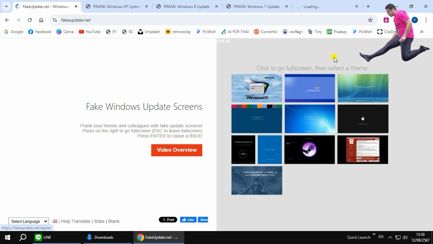Screen dimensions: 433x244
Task: Open the network icon in system tray
Action: tap(398, 237)
